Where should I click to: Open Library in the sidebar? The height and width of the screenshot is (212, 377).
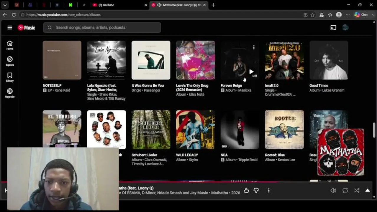pyautogui.click(x=10, y=77)
